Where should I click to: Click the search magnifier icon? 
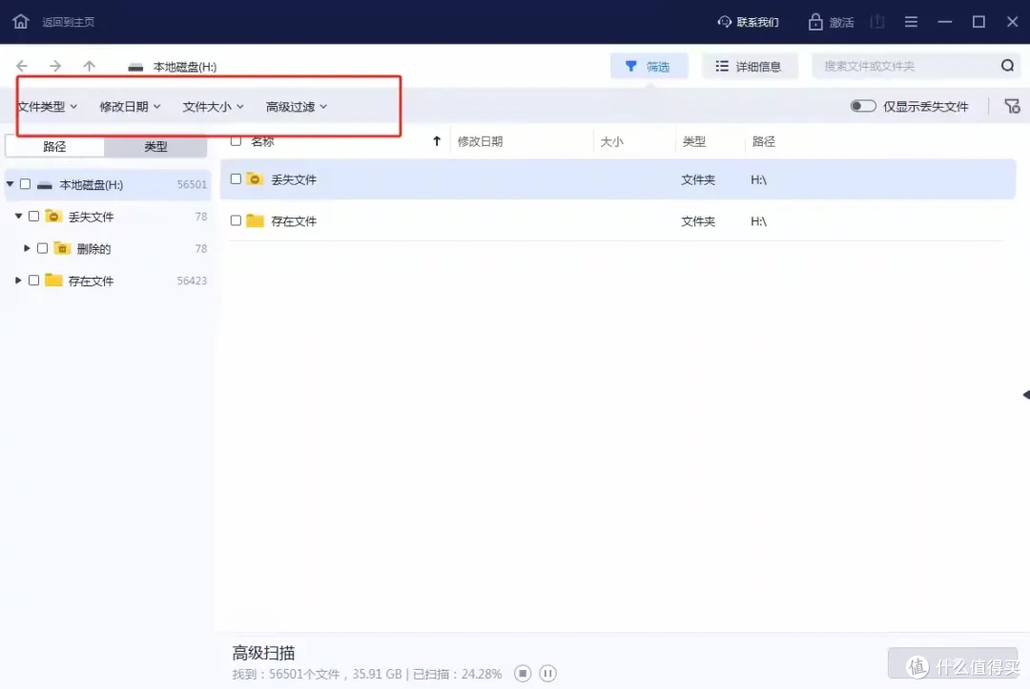tap(1007, 66)
